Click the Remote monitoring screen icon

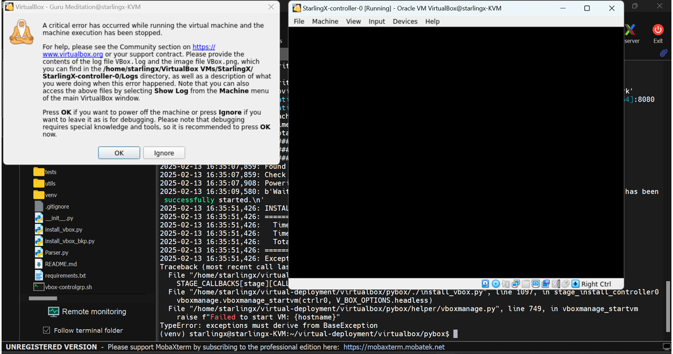click(x=53, y=312)
